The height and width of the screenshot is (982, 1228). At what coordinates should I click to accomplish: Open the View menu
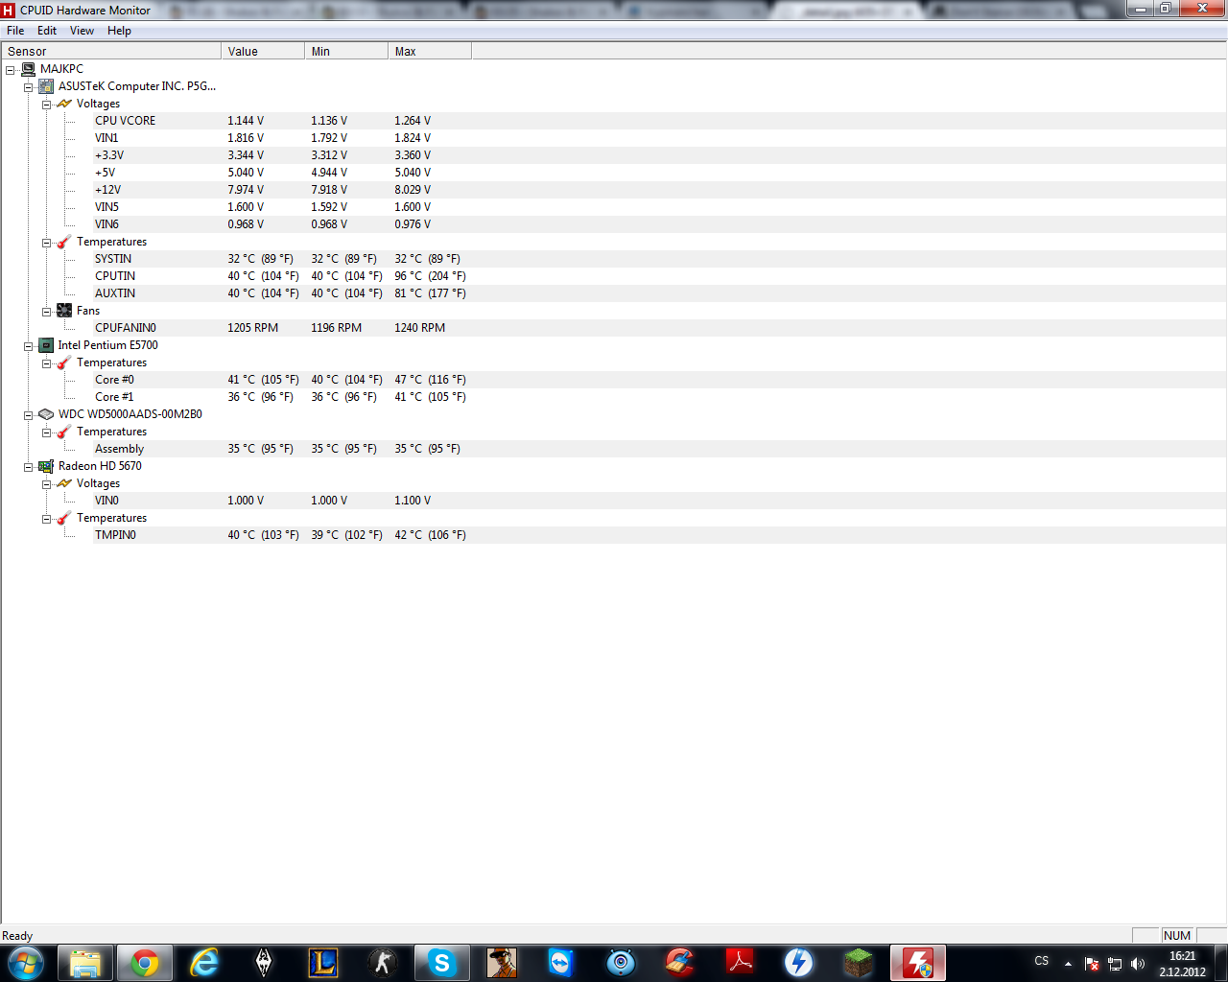pyautogui.click(x=82, y=31)
